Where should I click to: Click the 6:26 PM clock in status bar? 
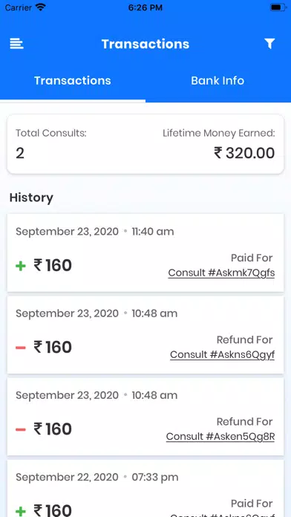point(145,7)
